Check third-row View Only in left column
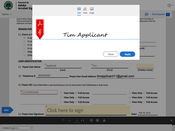 61,102
